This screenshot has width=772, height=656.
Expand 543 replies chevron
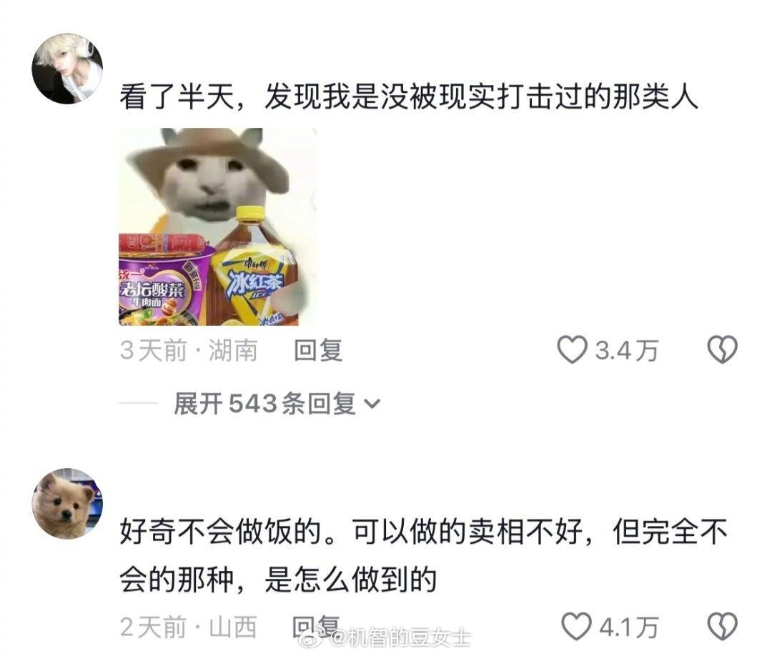point(372,404)
